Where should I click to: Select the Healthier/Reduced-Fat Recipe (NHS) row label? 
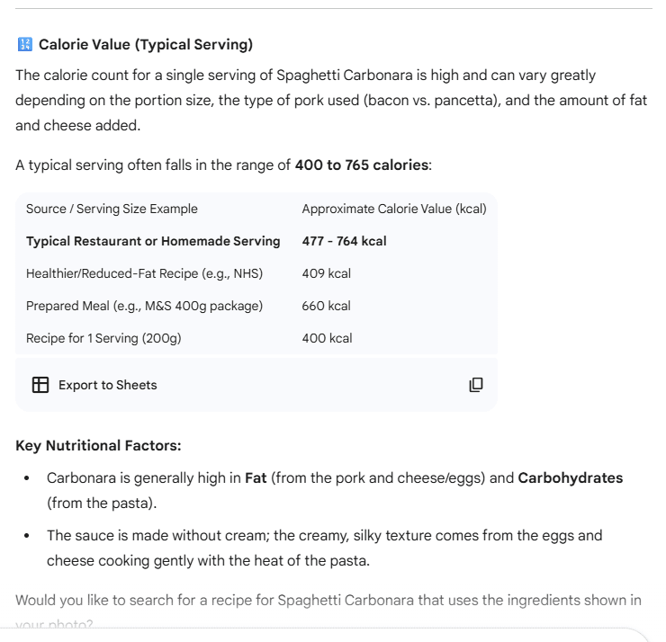click(x=143, y=273)
